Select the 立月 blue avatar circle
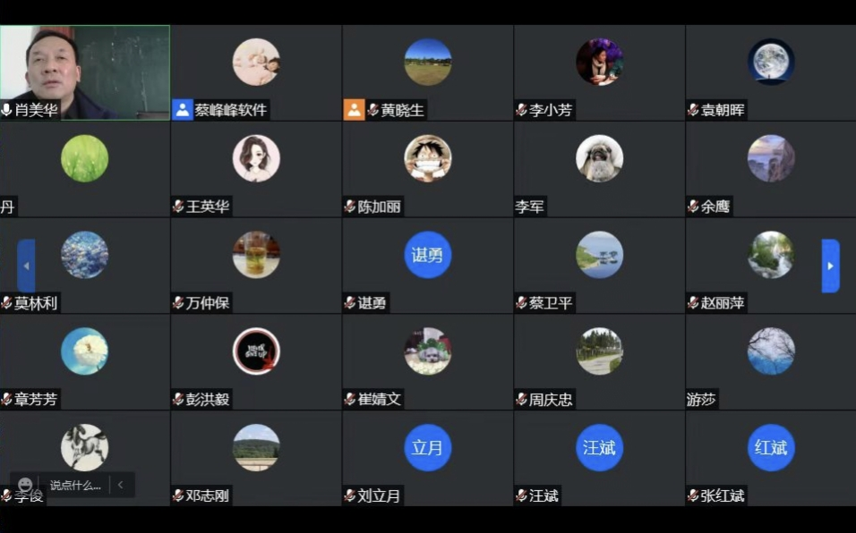The height and width of the screenshot is (533, 856). pyautogui.click(x=427, y=447)
